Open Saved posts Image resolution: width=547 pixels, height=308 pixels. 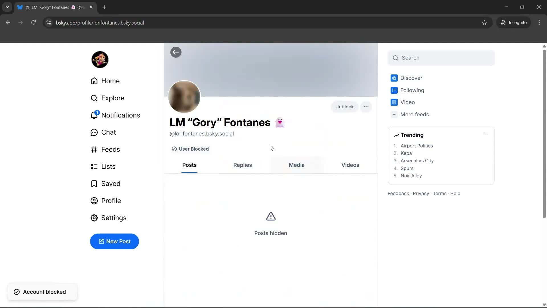(x=111, y=183)
